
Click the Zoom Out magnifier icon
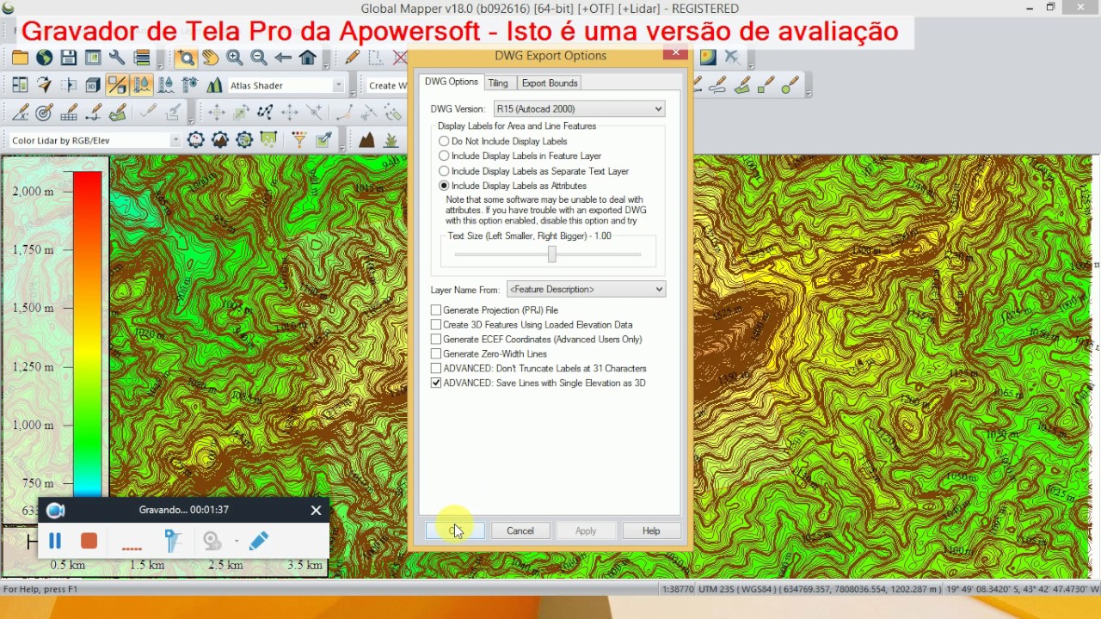click(x=259, y=58)
